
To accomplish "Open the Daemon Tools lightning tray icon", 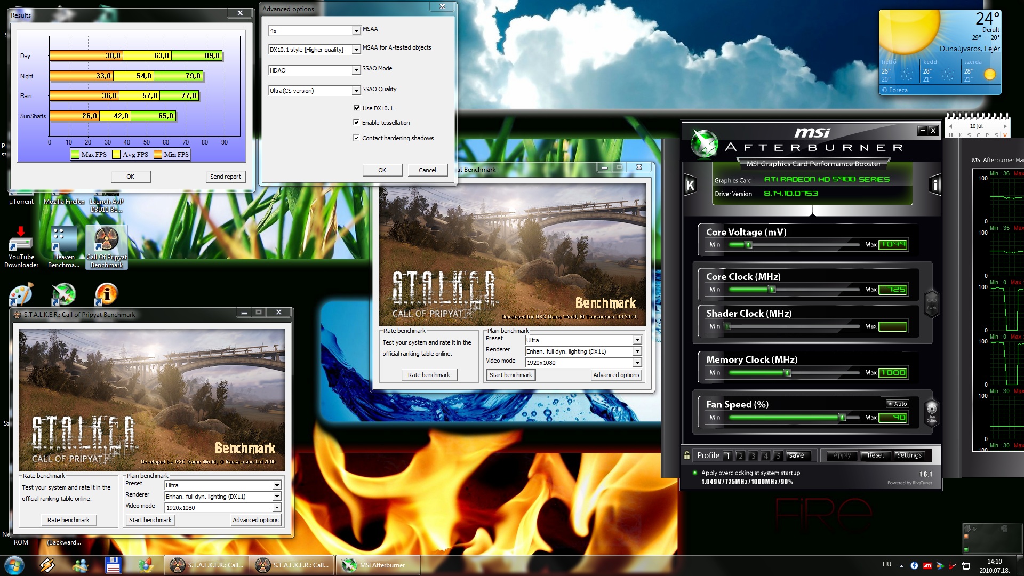I will [x=914, y=565].
